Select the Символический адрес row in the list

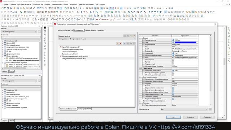click(x=69, y=52)
